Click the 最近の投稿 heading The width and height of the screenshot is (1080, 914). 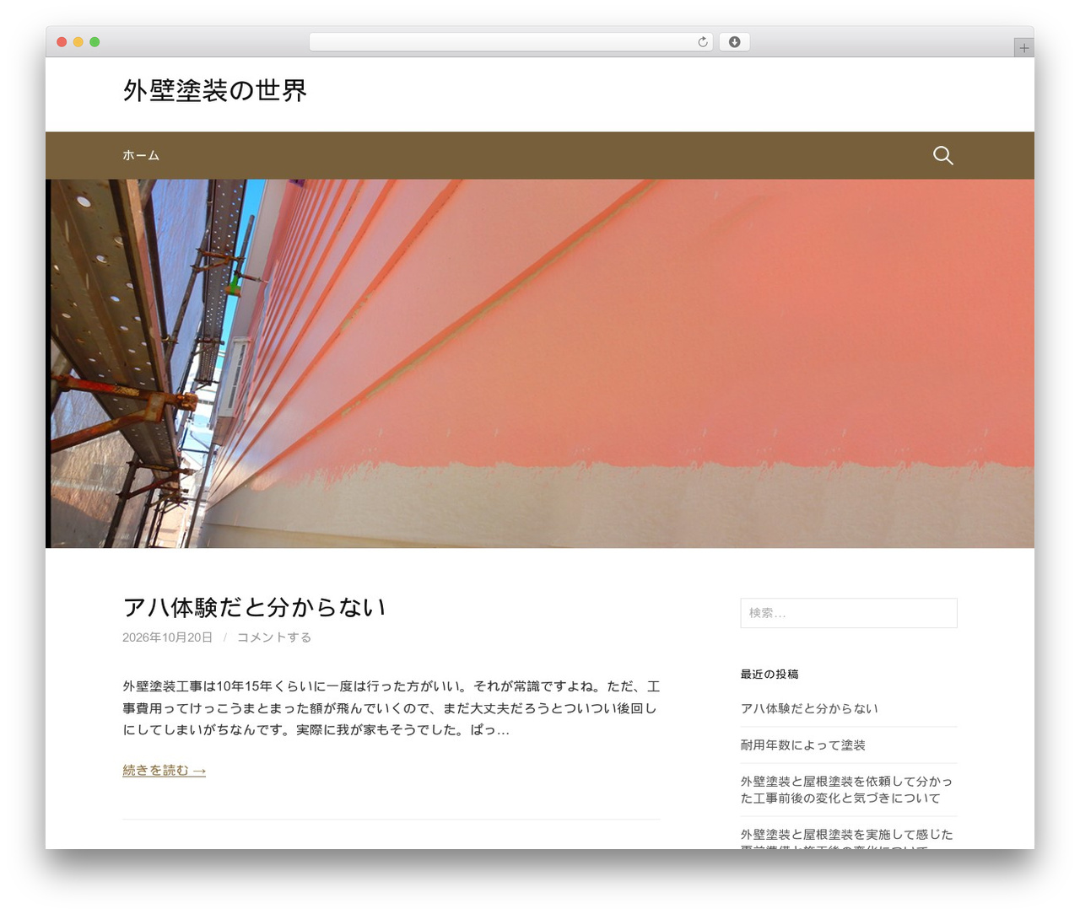[769, 674]
